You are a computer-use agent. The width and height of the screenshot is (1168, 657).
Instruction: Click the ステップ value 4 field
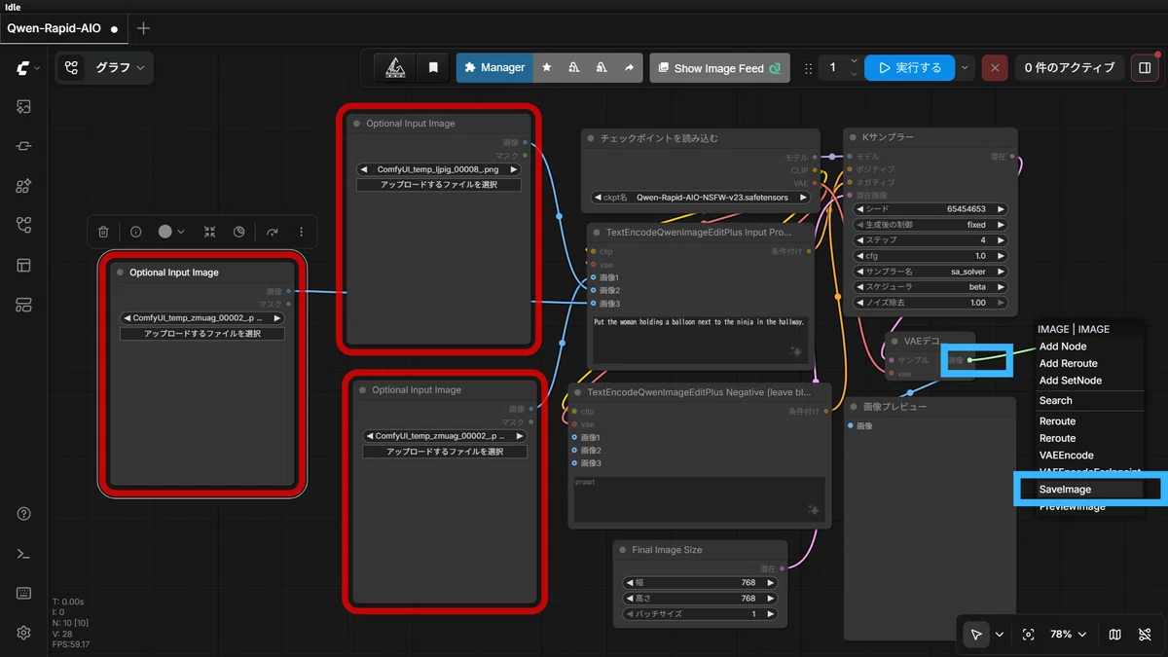(931, 240)
